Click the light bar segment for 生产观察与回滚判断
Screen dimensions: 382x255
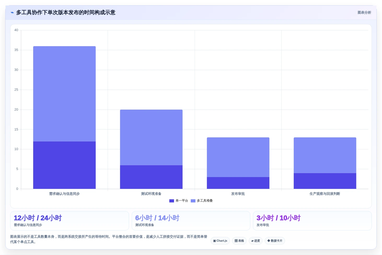(325, 155)
